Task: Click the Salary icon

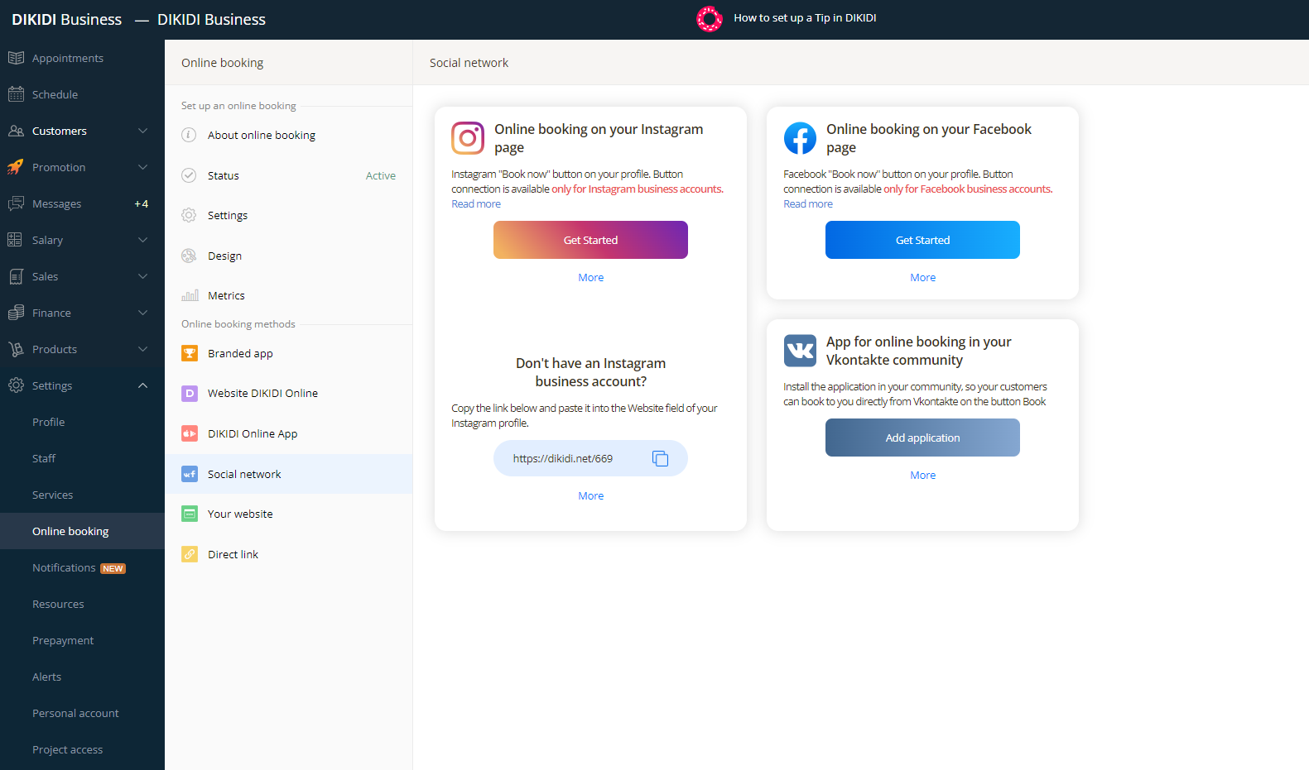Action: coord(16,240)
